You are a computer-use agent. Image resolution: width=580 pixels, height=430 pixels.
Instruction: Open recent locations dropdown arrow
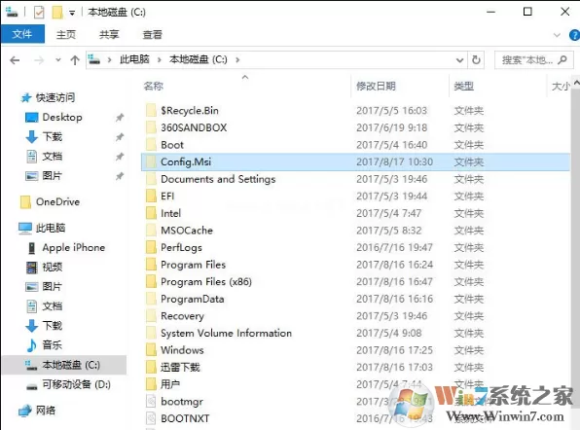pyautogui.click(x=58, y=60)
